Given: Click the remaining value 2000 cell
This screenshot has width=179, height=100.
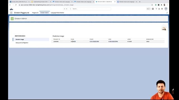Looking at the screenshot, I should click(x=148, y=42).
